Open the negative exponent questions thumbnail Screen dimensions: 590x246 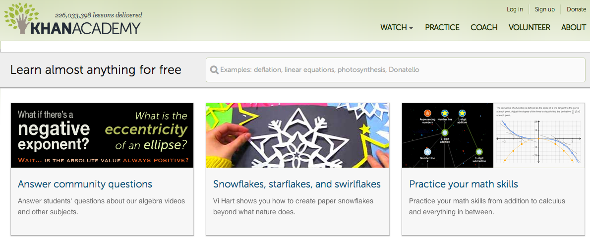coord(102,135)
